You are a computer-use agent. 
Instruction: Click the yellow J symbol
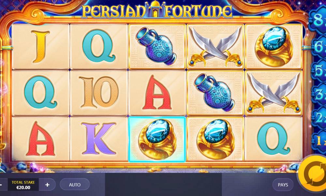(40, 46)
